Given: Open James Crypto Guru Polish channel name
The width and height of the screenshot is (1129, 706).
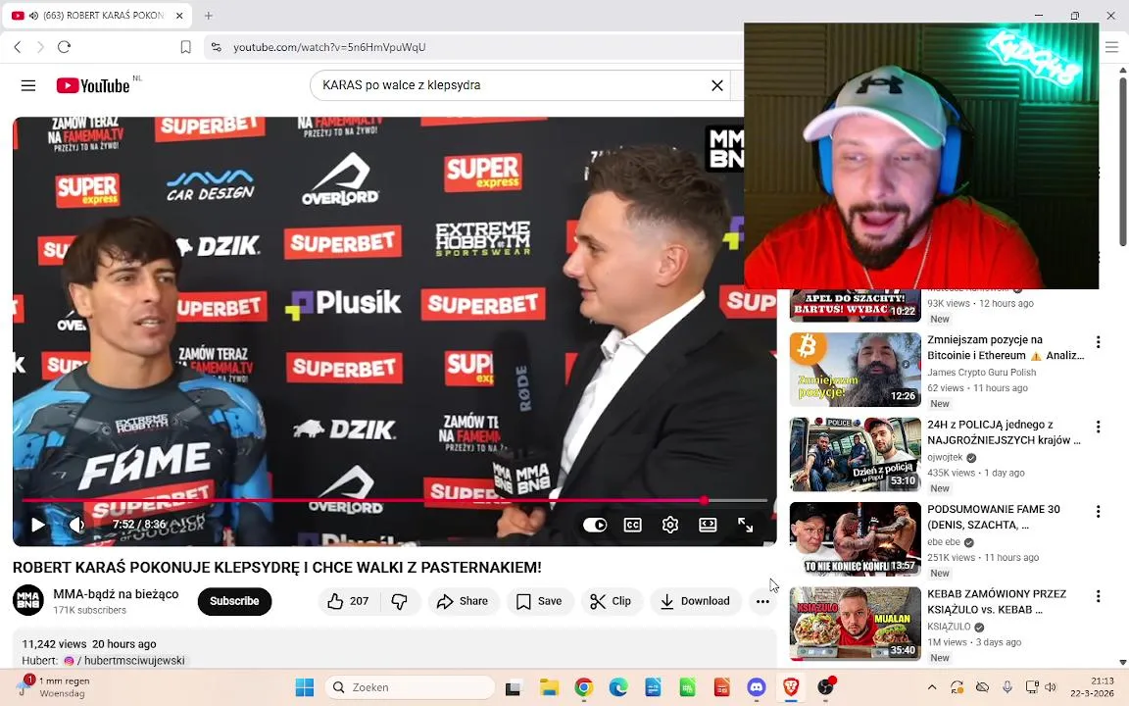Looking at the screenshot, I should coord(981,373).
